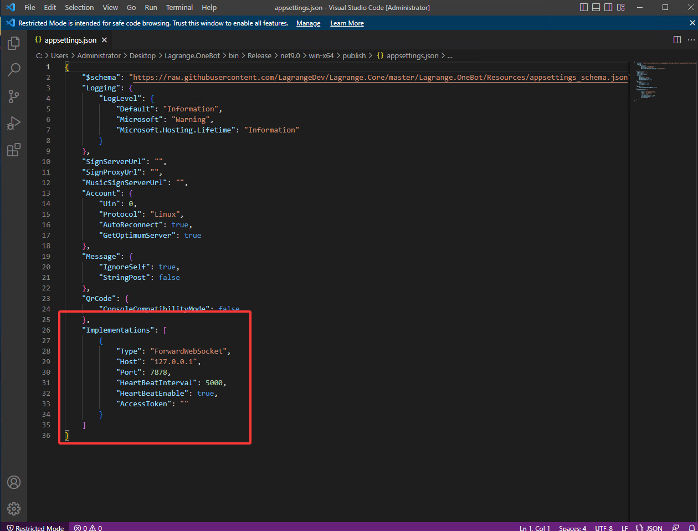Open the Go menu
This screenshot has width=698, height=531.
(131, 7)
